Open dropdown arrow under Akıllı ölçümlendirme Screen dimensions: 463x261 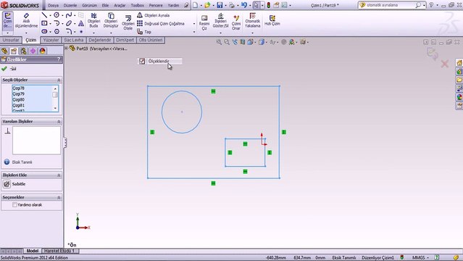26,33
